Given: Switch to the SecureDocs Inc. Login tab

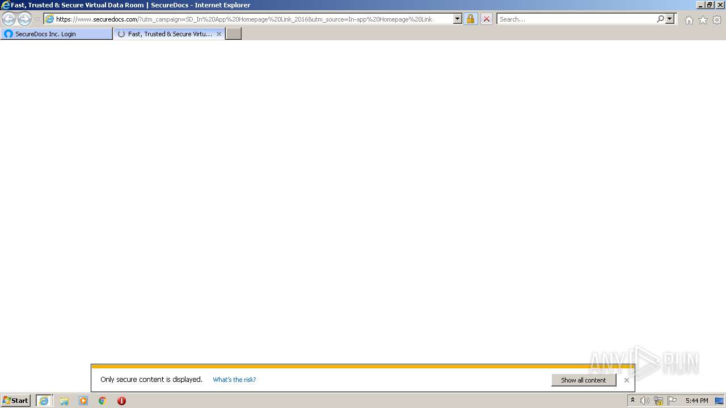Looking at the screenshot, I should tap(57, 34).
